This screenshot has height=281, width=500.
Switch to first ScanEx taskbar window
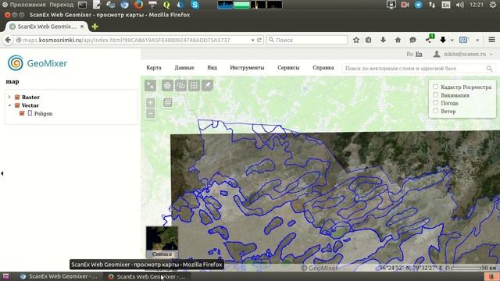pos(59,276)
